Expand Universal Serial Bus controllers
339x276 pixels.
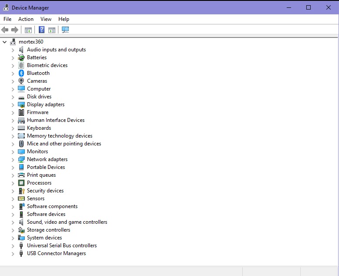pos(13,246)
